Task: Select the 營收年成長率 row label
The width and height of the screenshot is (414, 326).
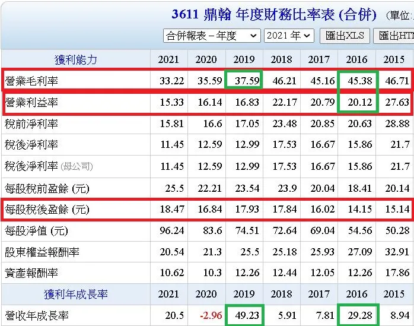Action: [x=37, y=315]
